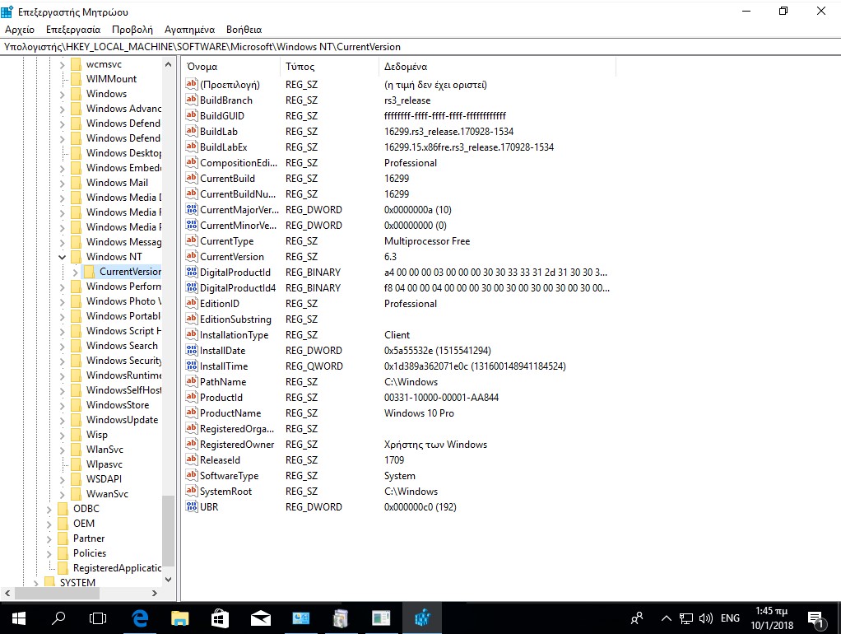Show hidden tray icons chevron
Viewport: 841px width, 634px height.
click(667, 618)
